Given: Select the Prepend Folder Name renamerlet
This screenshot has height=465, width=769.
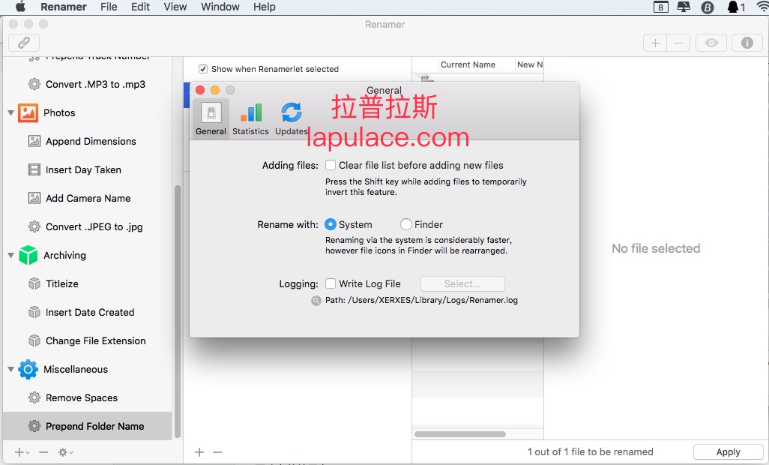Looking at the screenshot, I should click(x=87, y=426).
